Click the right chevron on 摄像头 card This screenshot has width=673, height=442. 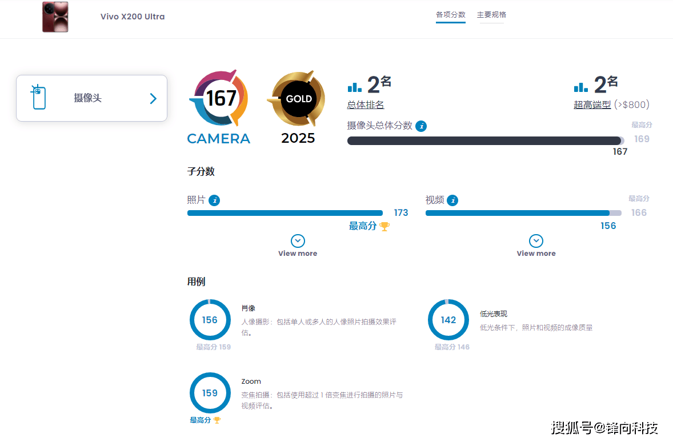153,99
